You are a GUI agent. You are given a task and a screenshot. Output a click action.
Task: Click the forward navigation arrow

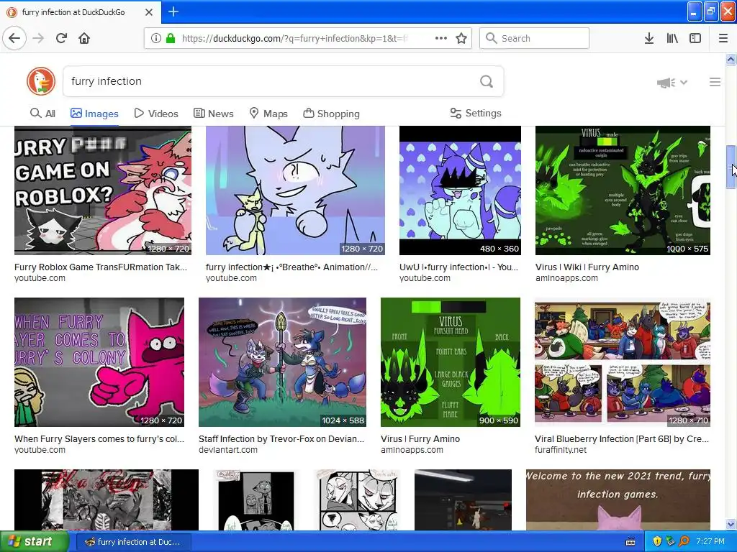38,39
